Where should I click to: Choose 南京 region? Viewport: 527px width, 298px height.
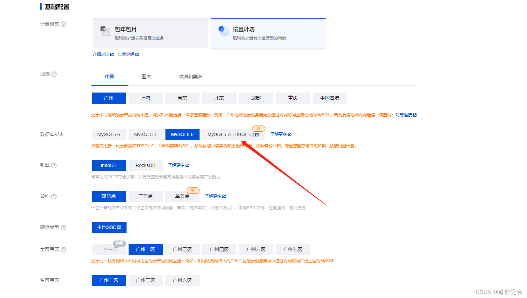coord(182,98)
